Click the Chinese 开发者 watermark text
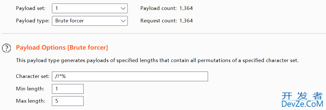Viewport: 326px width, 110px height. 303,96
